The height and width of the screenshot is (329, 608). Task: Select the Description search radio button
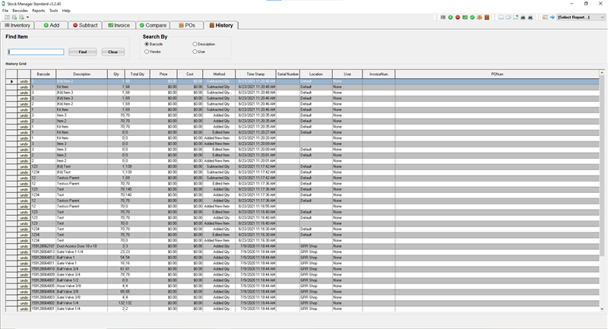[x=195, y=44]
